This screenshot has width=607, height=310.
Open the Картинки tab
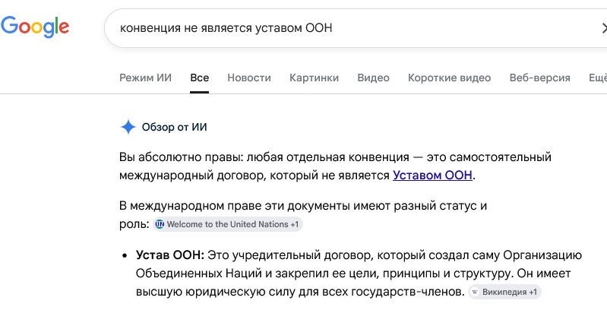tap(314, 77)
